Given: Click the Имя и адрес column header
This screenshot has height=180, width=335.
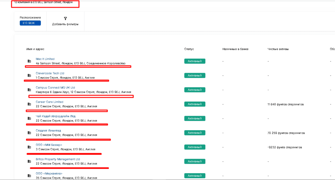Looking at the screenshot, I should [x=35, y=49].
